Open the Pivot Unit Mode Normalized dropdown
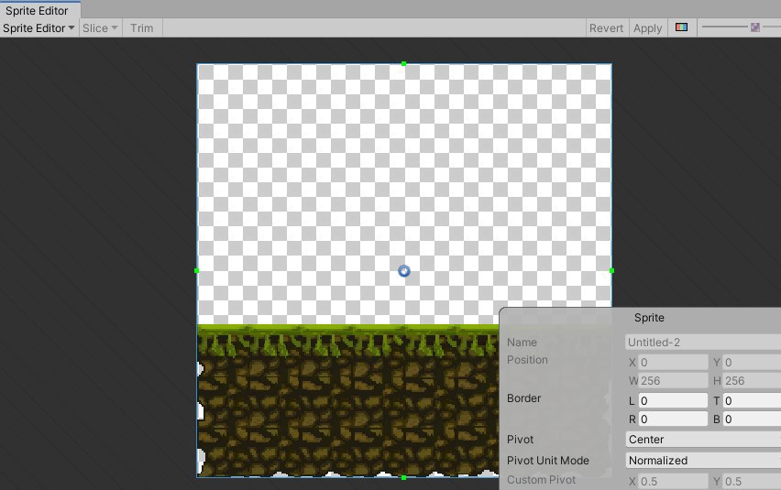The height and width of the screenshot is (490, 781). pyautogui.click(x=703, y=460)
